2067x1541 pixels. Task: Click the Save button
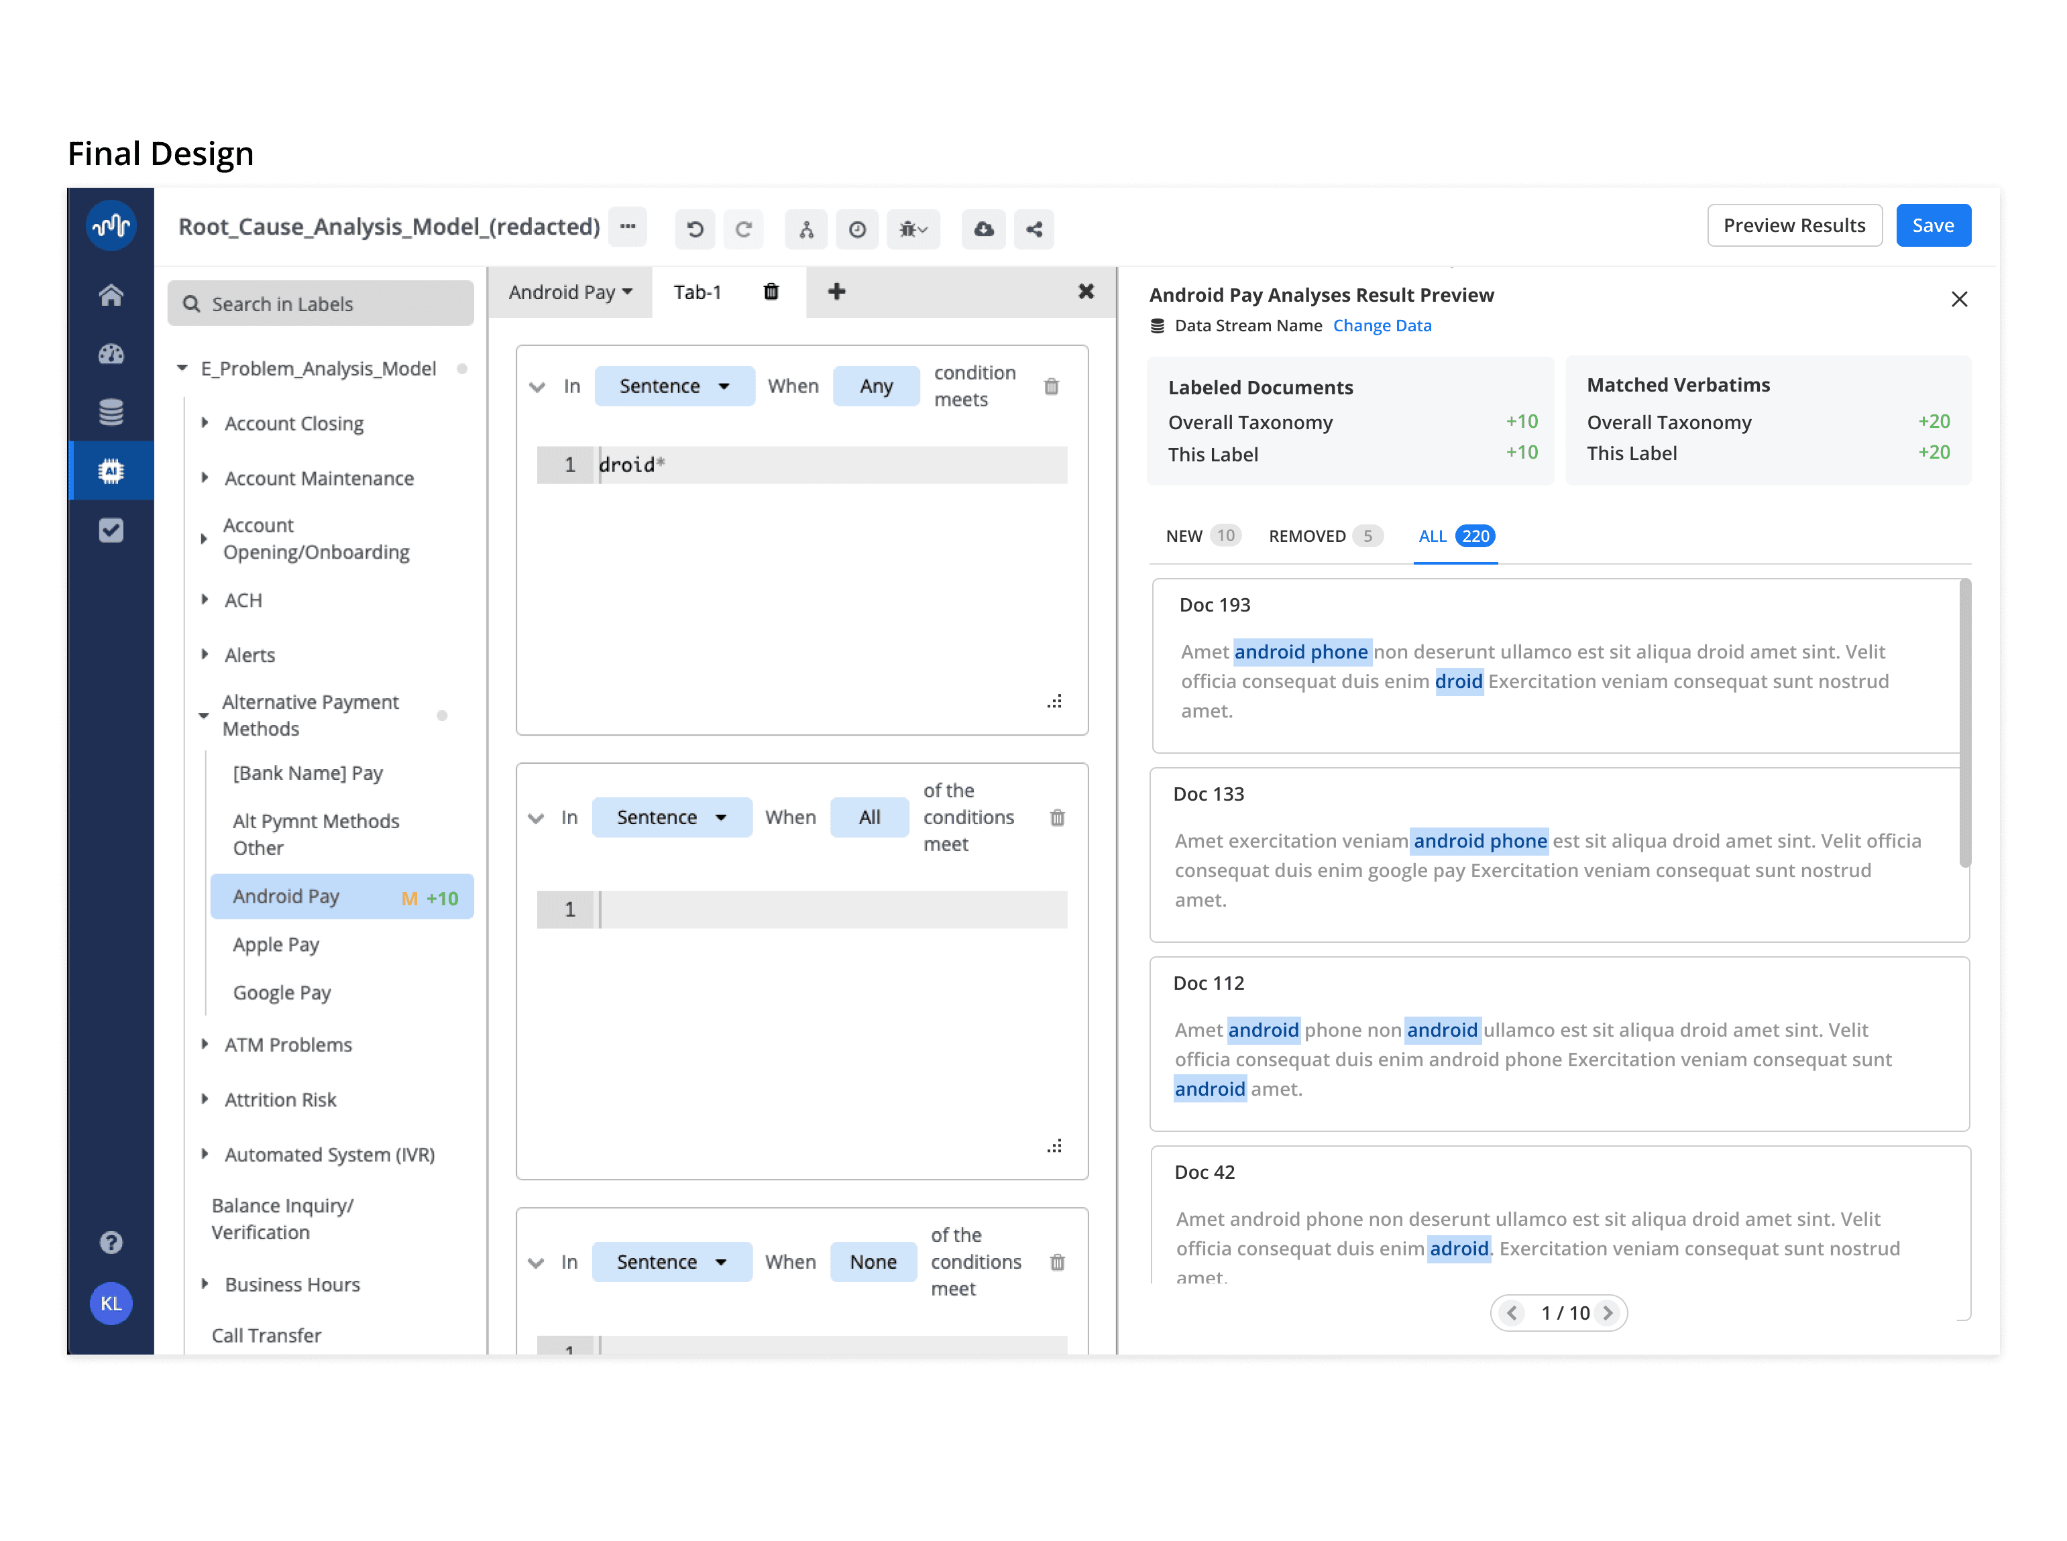coord(1932,226)
